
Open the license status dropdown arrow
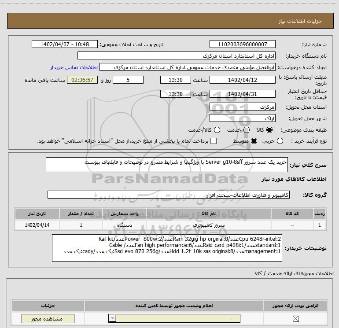(112, 318)
